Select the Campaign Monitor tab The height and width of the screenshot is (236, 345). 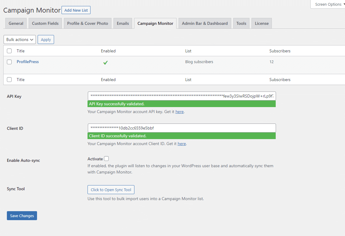point(155,23)
